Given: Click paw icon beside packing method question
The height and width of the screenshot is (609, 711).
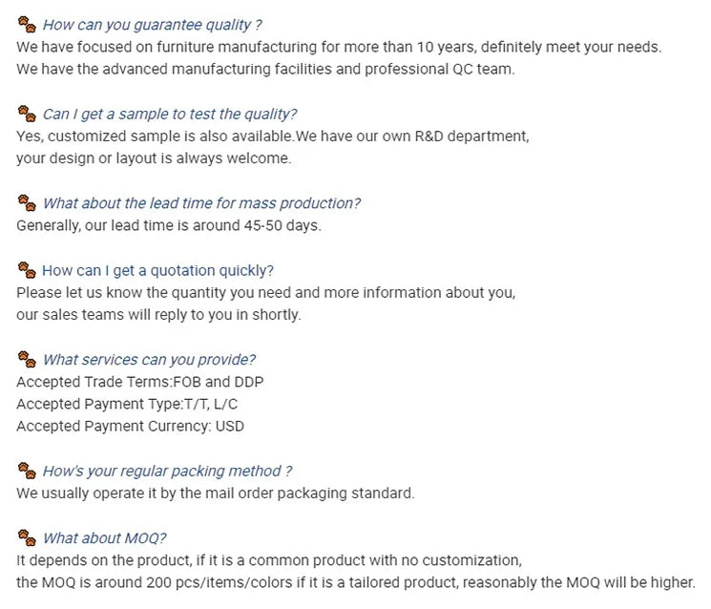Looking at the screenshot, I should pos(27,471).
